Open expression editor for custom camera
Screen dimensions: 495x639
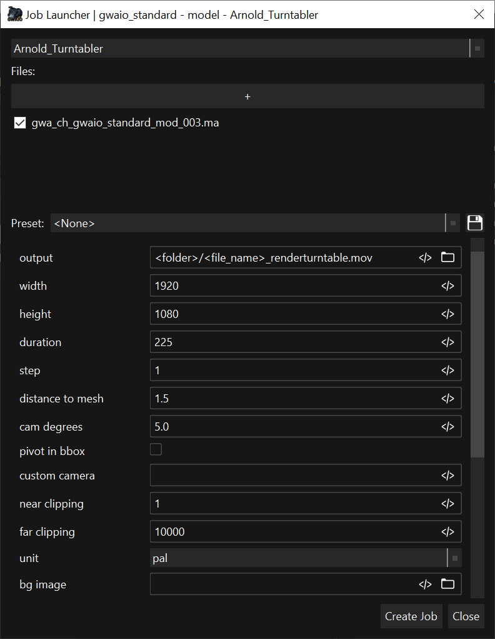pyautogui.click(x=447, y=476)
